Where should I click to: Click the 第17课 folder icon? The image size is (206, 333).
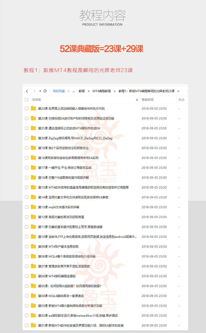pyautogui.click(x=34, y=167)
